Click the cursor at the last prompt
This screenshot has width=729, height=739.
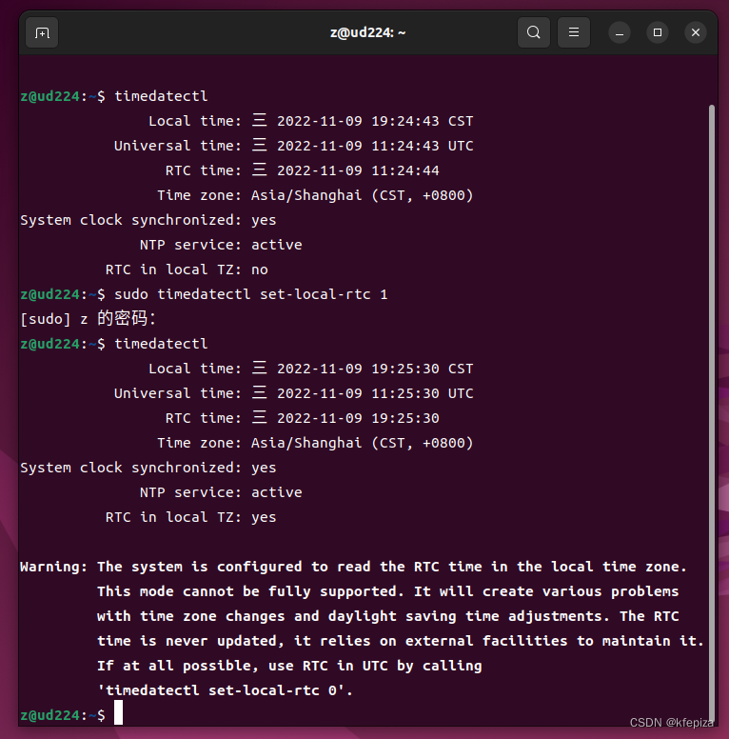tap(118, 712)
